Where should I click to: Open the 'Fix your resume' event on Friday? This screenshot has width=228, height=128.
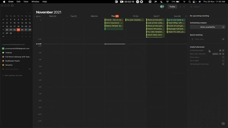pyautogui.click(x=135, y=20)
